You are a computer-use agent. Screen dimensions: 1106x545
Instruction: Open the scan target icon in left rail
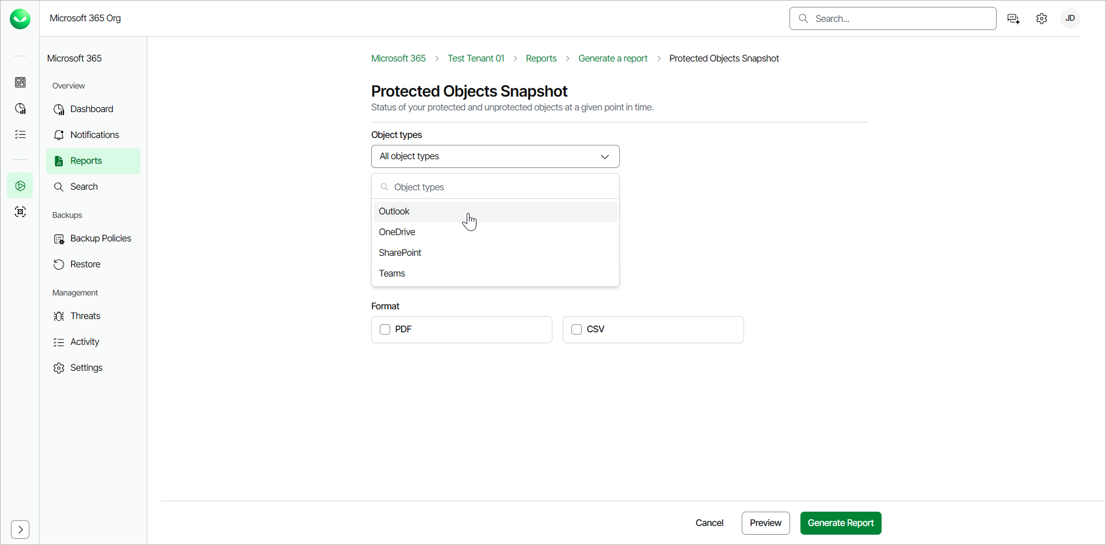tap(20, 212)
